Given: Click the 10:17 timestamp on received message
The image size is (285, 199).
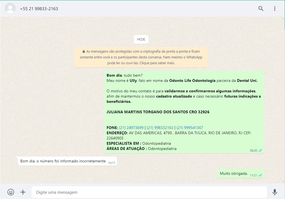Looking at the screenshot, I should click(111, 163).
